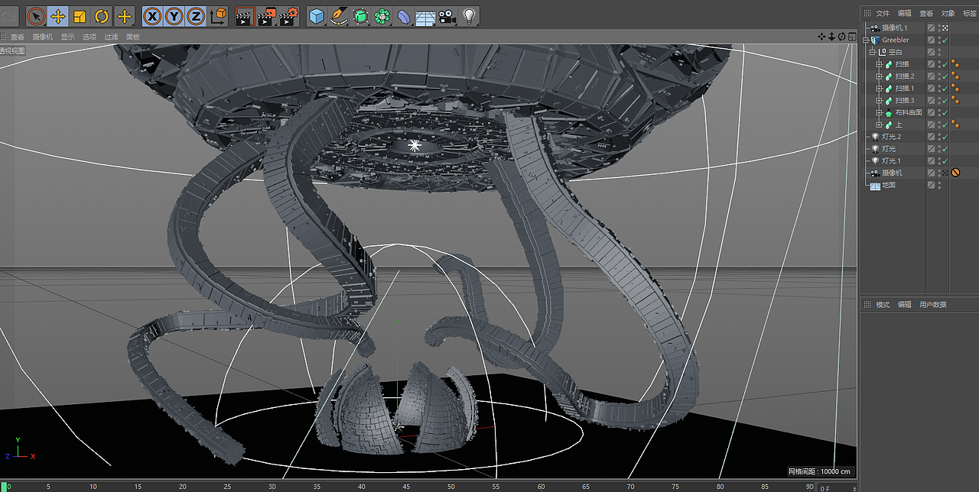
Task: Open Object Manager 文件 menu
Action: click(883, 14)
